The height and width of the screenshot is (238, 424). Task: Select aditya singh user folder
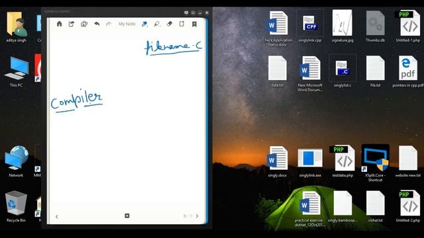[16, 27]
